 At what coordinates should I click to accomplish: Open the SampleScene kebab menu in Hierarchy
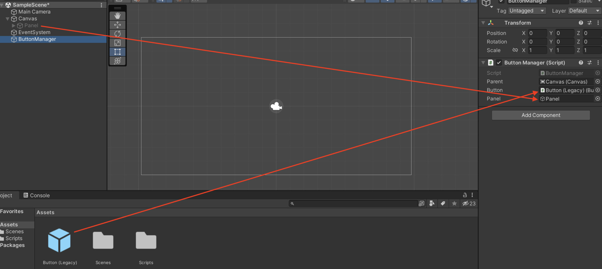(x=101, y=5)
